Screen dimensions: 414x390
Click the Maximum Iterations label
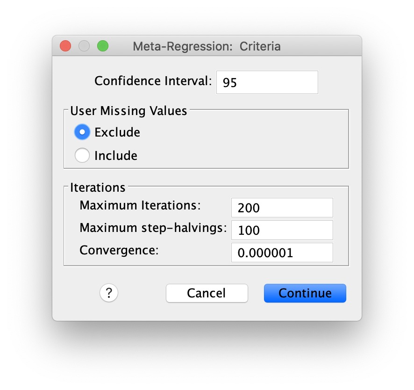140,205
